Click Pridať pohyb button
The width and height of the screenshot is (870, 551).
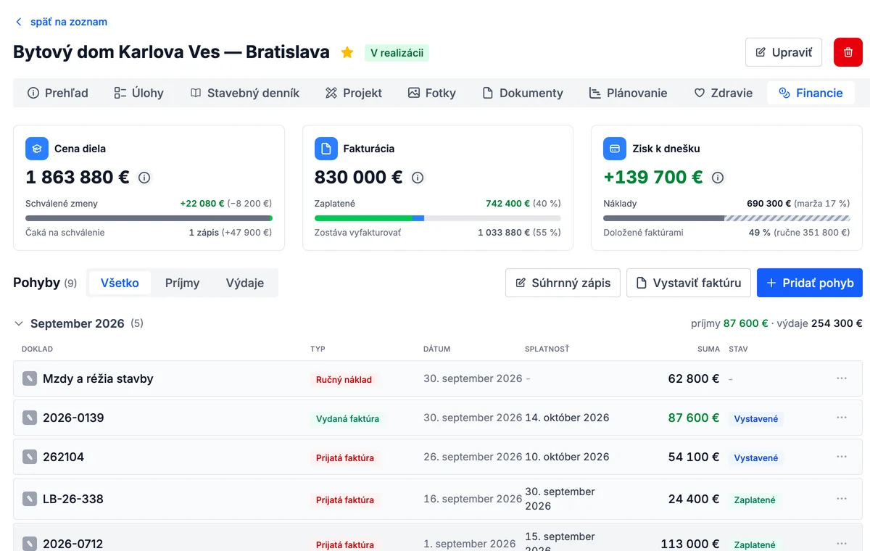810,283
